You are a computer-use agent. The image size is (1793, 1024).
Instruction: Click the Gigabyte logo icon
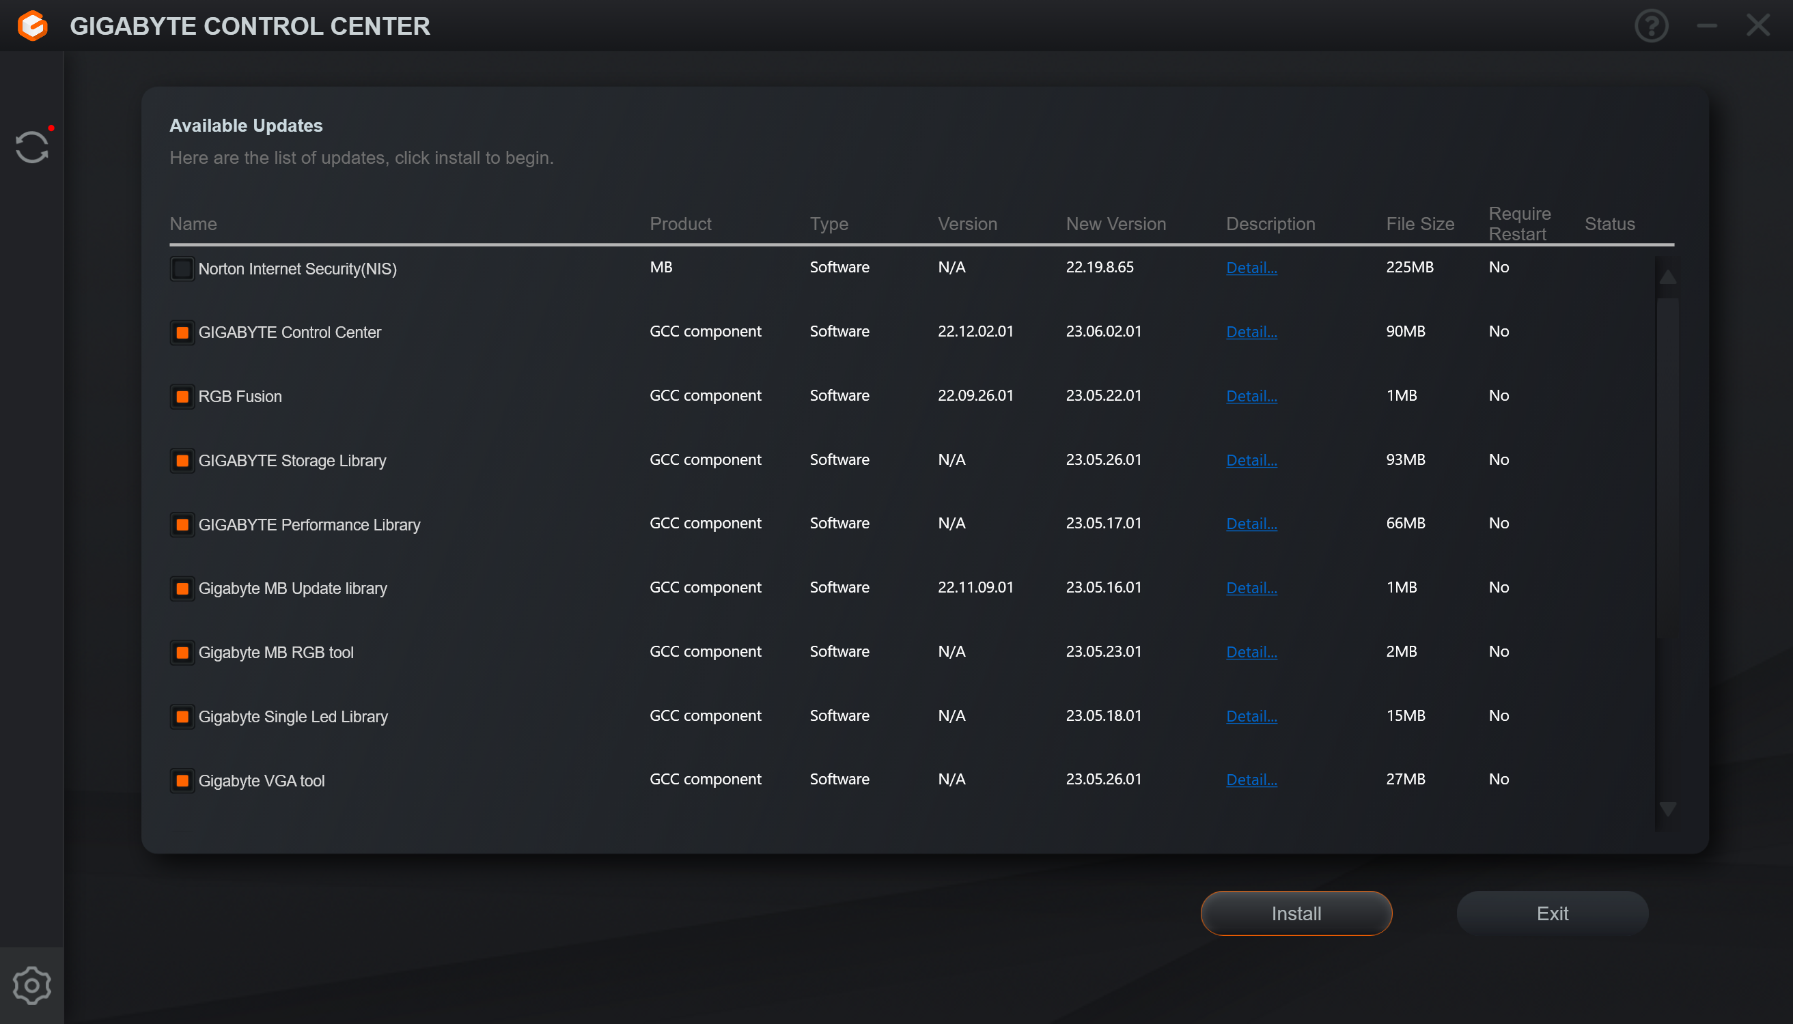tap(32, 26)
